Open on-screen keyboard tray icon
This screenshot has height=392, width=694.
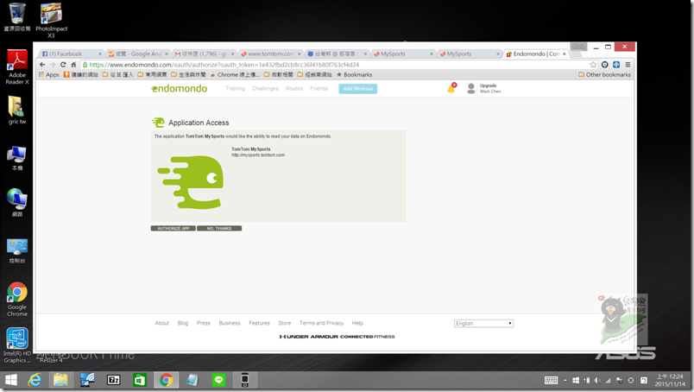tap(551, 380)
